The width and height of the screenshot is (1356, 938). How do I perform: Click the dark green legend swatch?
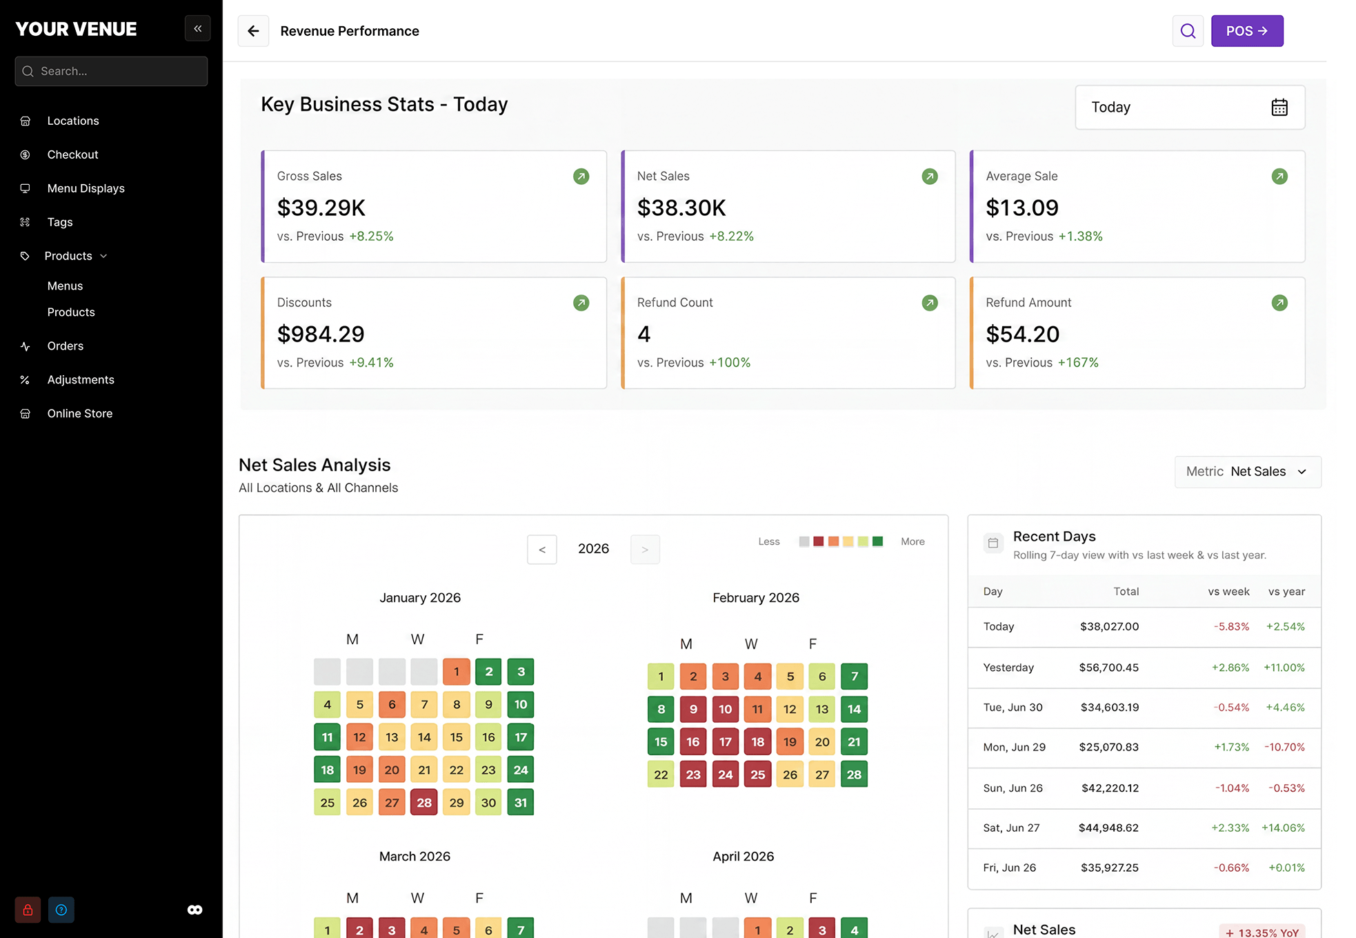point(877,541)
